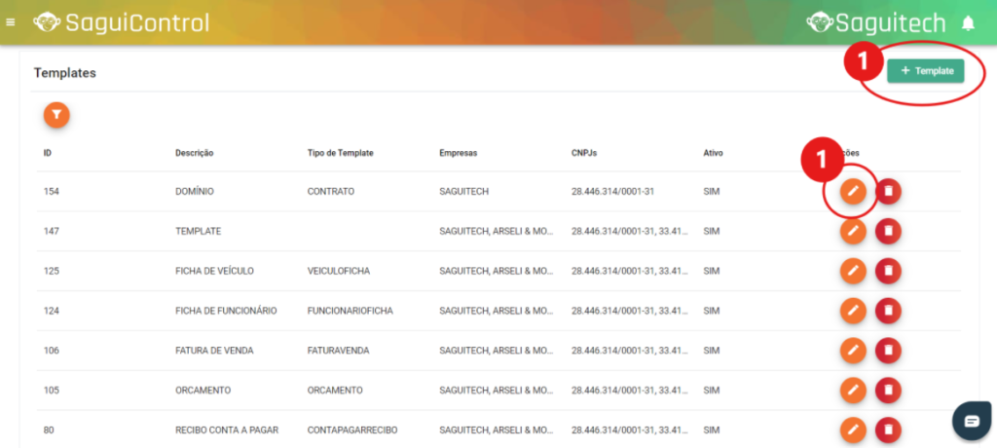Viewport: 997px width, 448px height.
Task: Click the Tipo de Template column header
Action: 341,153
